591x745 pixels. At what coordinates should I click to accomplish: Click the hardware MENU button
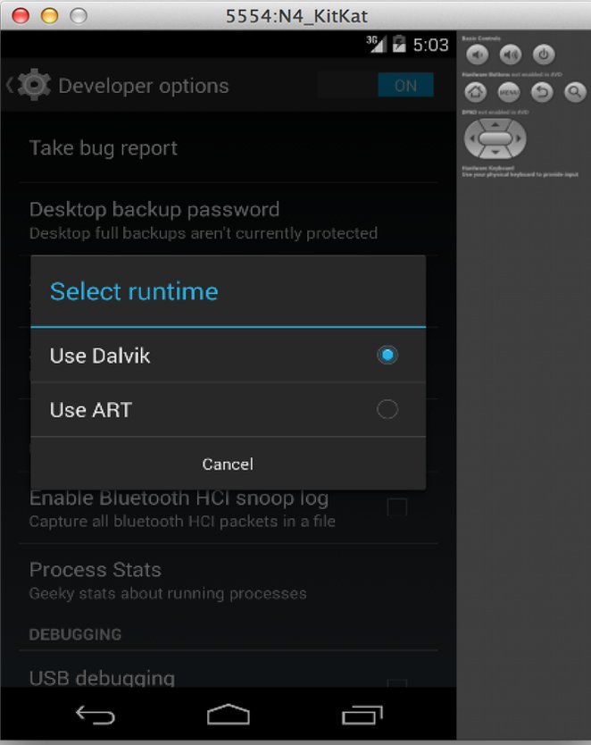coord(509,92)
